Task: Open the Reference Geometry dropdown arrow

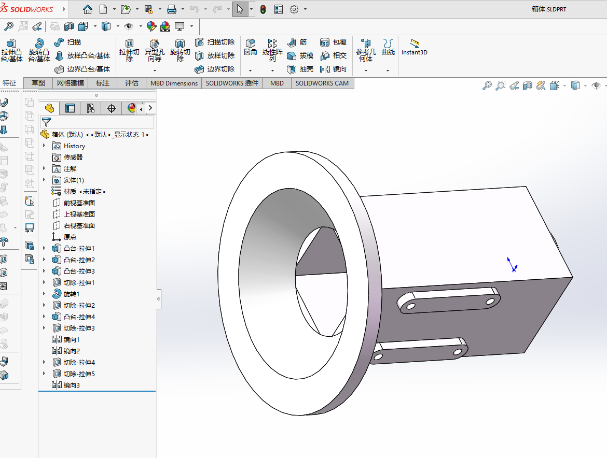Action: click(x=365, y=71)
